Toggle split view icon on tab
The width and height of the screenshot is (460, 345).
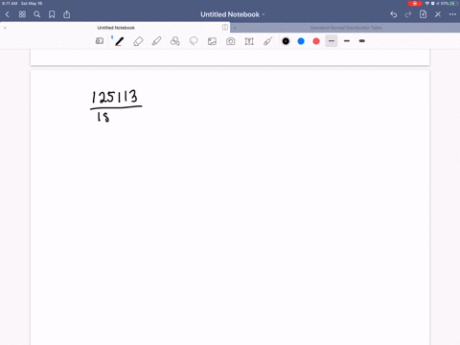click(x=225, y=28)
